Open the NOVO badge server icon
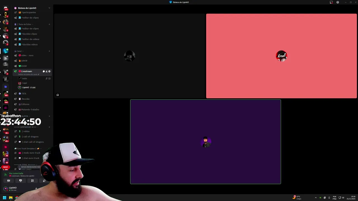 (6, 167)
